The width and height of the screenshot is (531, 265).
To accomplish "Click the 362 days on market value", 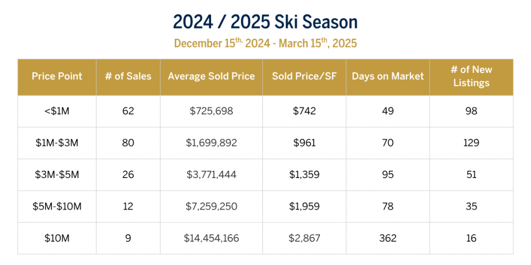I will coord(388,238).
